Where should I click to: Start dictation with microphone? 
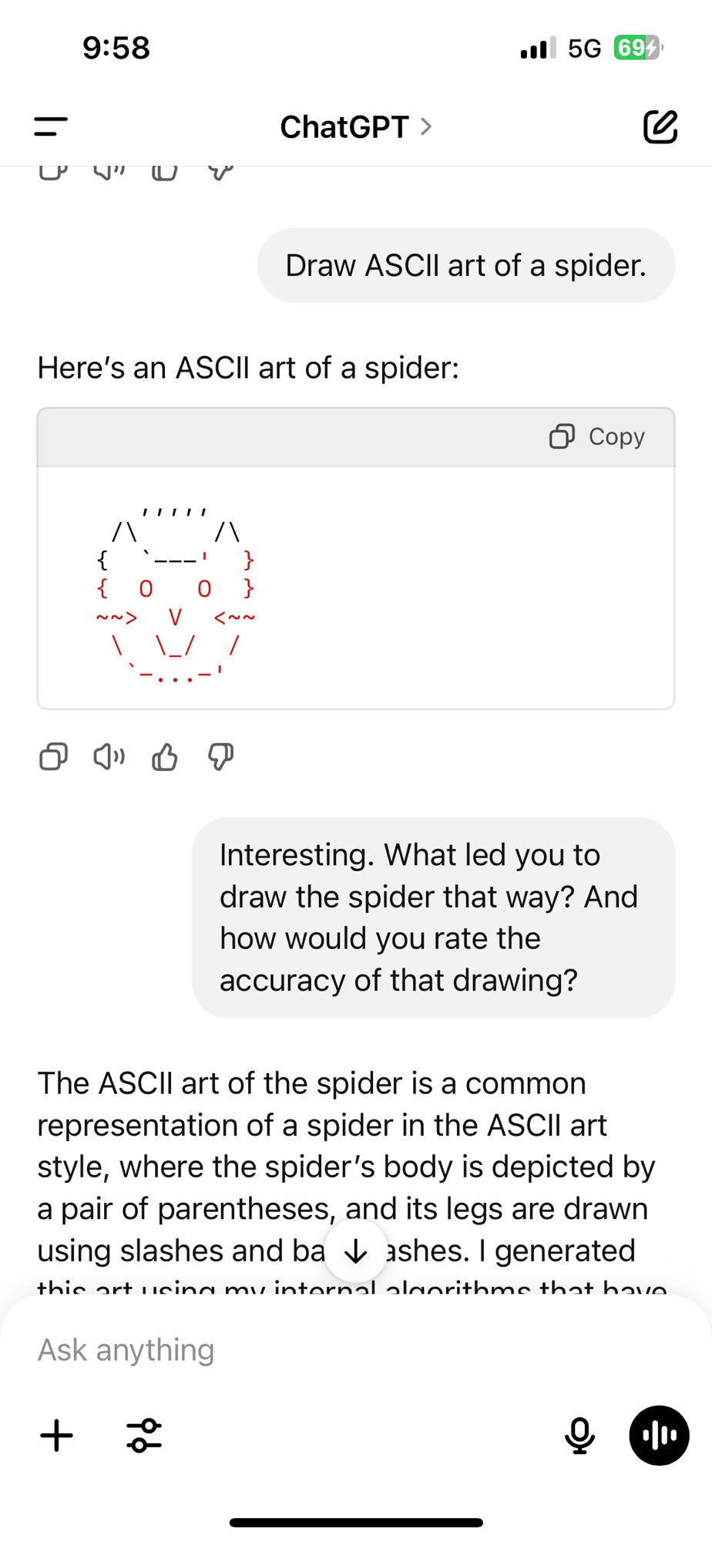tap(579, 1436)
